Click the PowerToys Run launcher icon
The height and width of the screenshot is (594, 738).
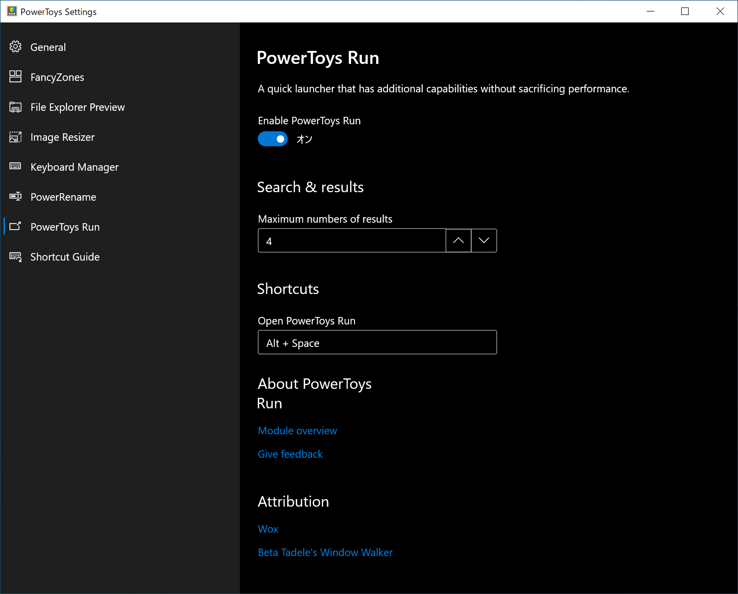(15, 226)
